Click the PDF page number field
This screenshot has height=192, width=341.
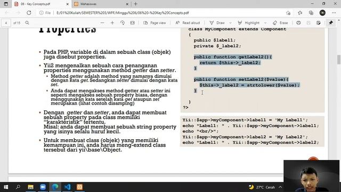6,23
